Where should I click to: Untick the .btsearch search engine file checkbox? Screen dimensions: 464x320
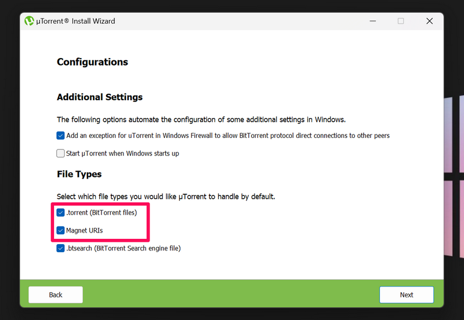[x=61, y=248]
